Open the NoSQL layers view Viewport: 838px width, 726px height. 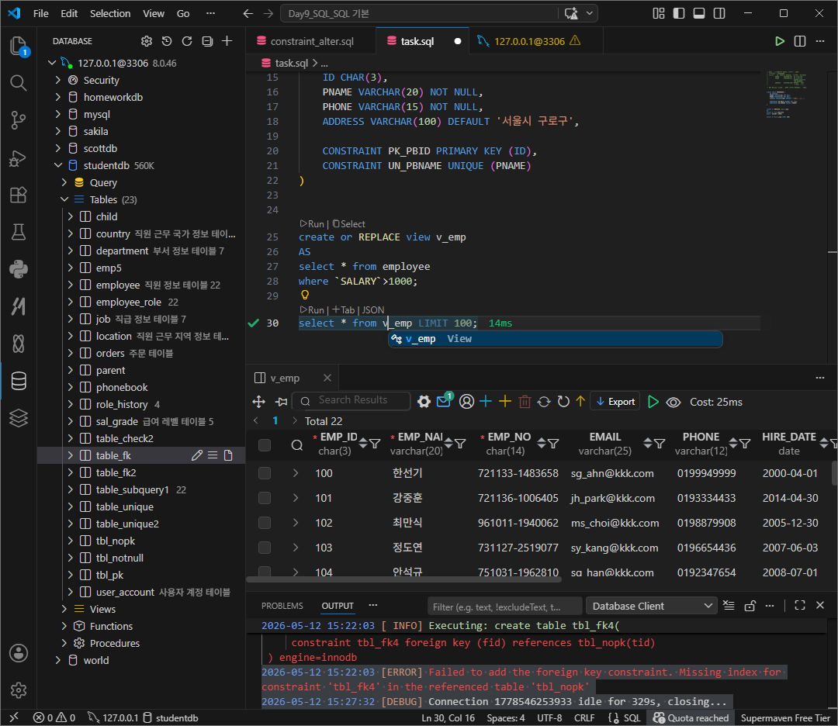pos(19,418)
